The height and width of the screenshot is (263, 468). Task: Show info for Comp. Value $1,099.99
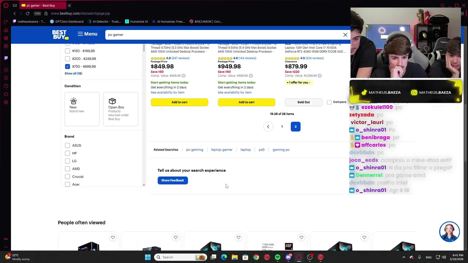(x=320, y=76)
